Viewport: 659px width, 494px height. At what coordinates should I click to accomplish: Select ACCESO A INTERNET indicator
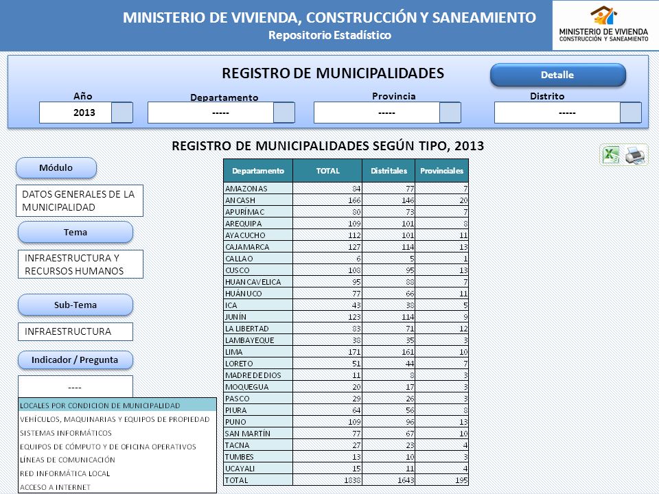tap(117, 487)
